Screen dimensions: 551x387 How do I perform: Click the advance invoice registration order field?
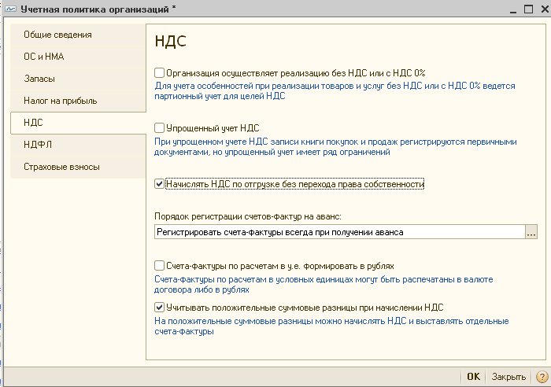click(339, 232)
